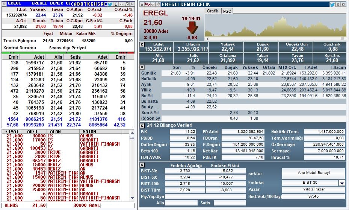This screenshot has width=349, height=210.
Task: Close the T.Adet summary panel with its x
Action: tap(142, 44)
